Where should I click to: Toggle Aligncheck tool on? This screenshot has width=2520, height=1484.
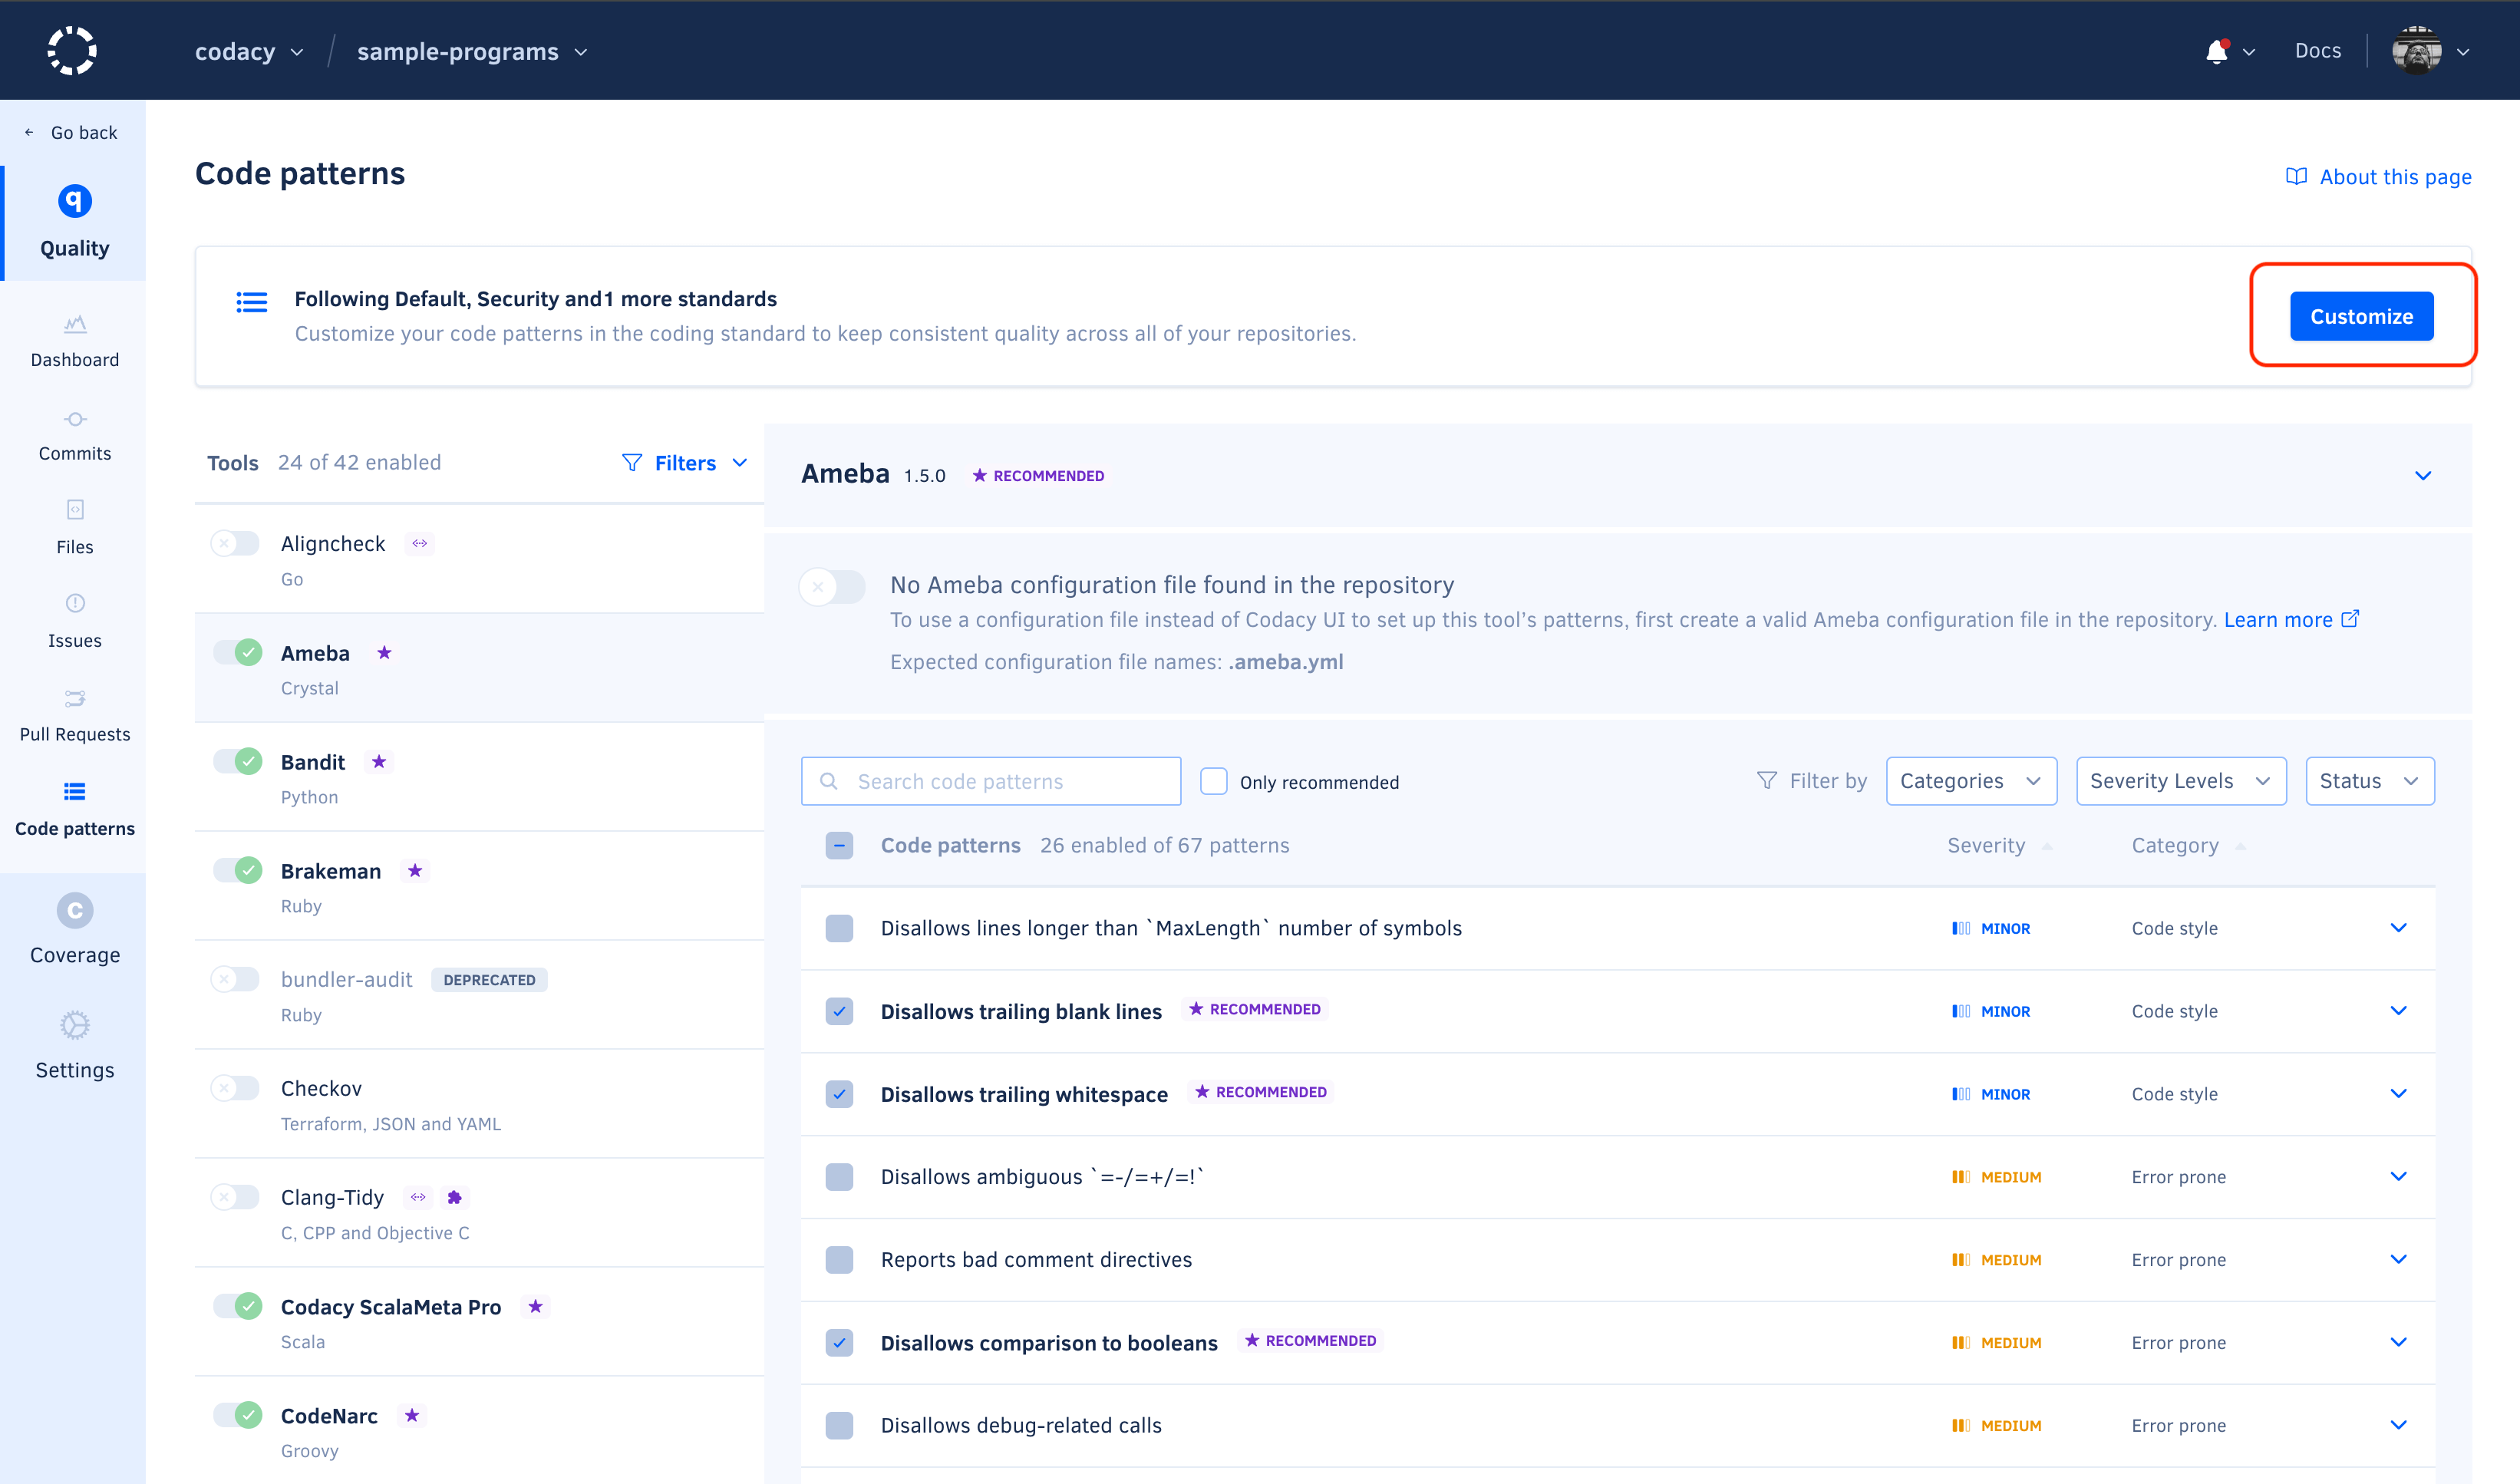tap(236, 542)
